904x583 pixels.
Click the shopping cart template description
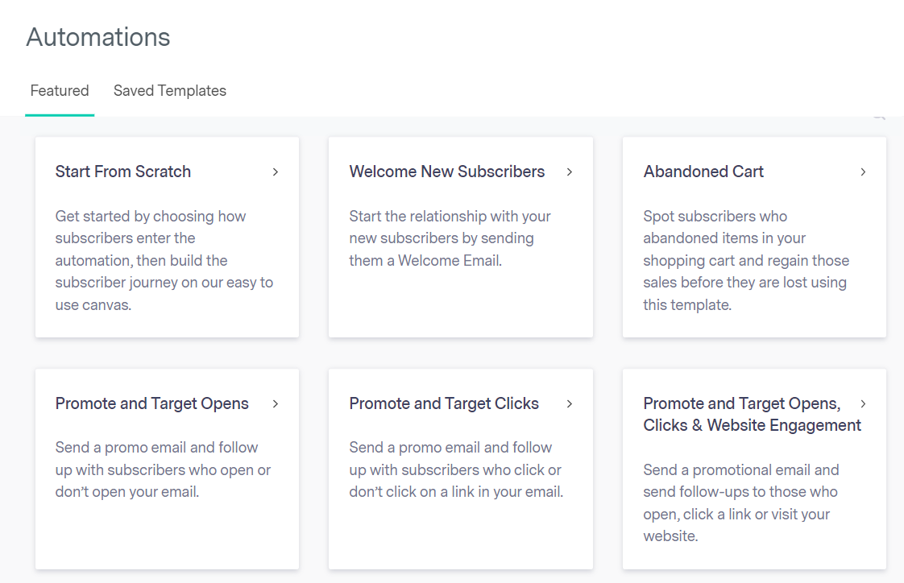coord(746,260)
